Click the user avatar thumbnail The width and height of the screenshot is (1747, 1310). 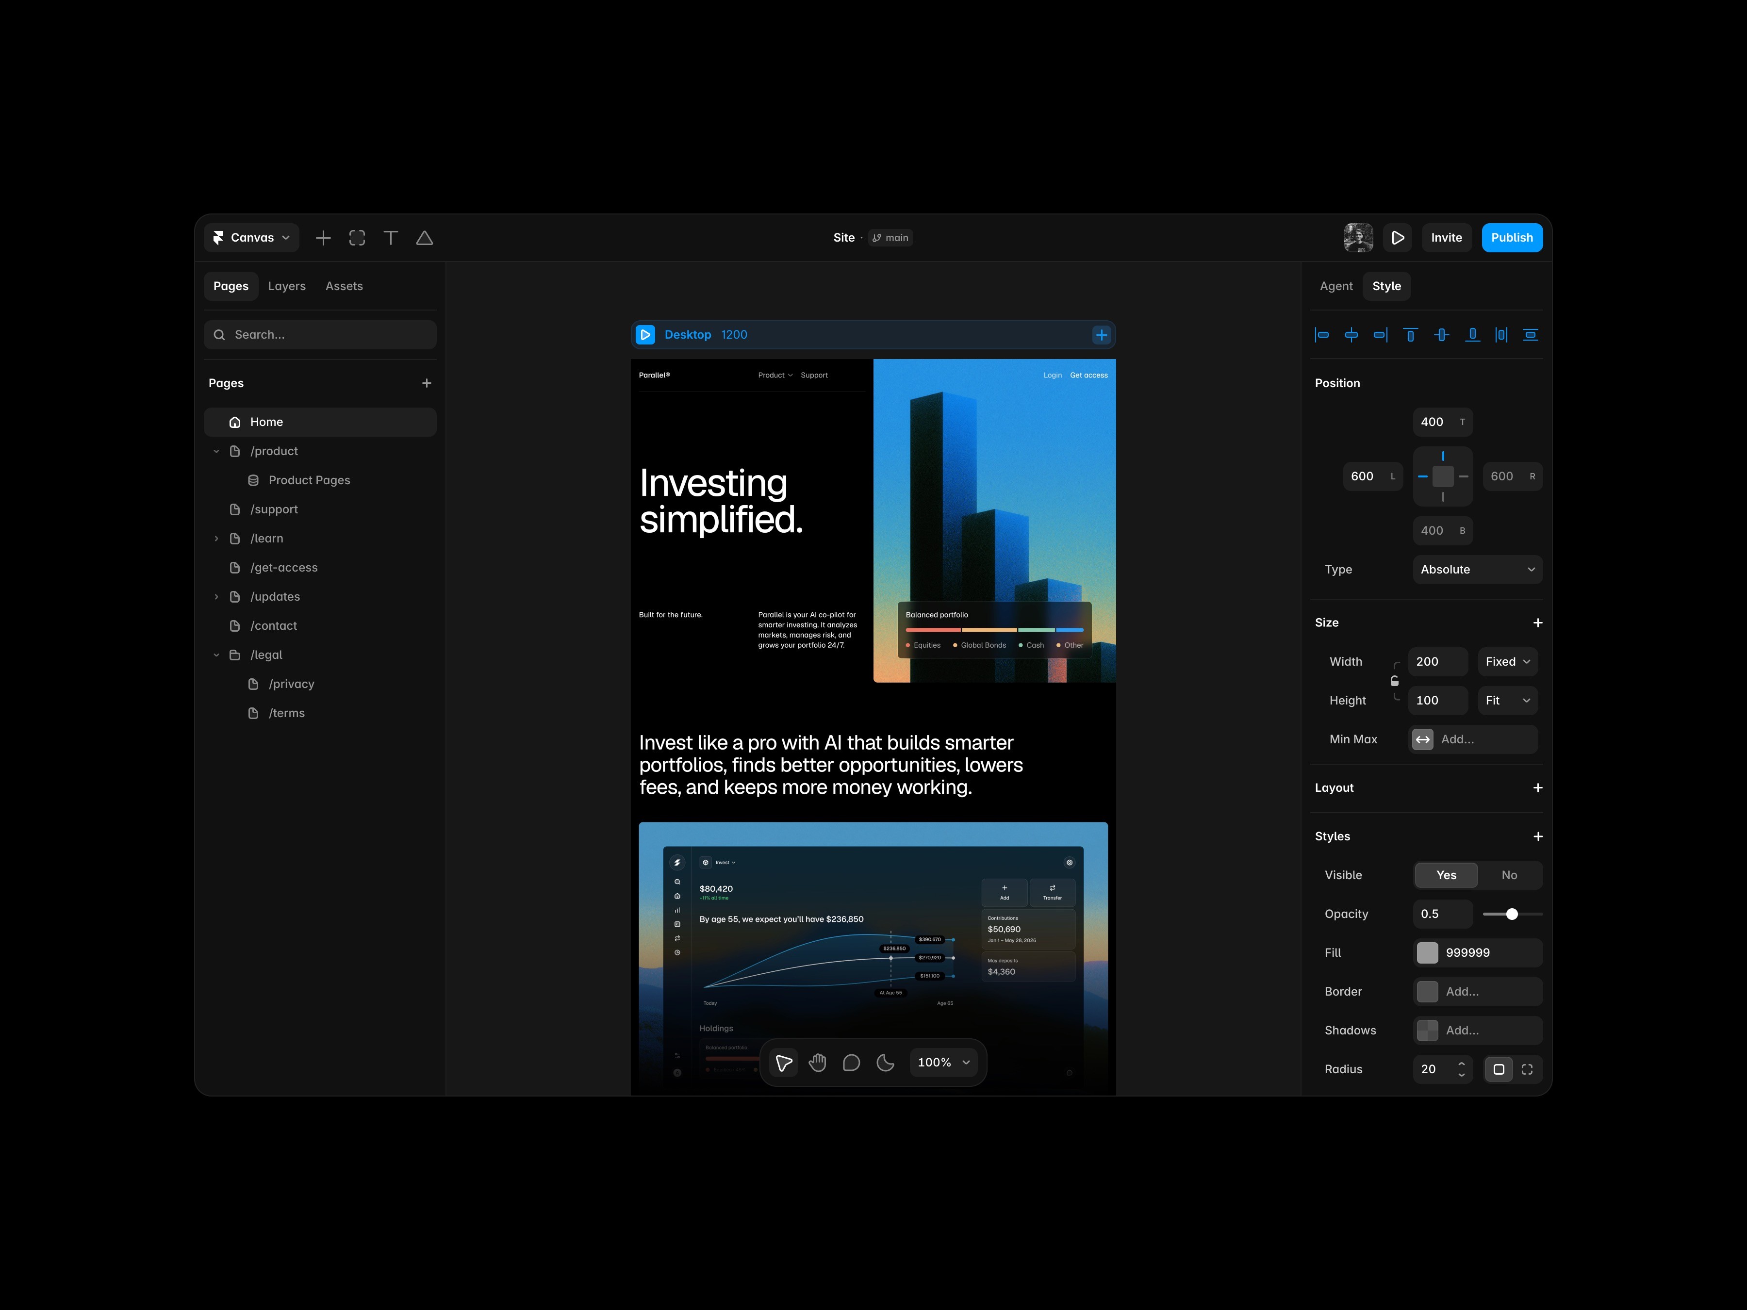[x=1358, y=238]
